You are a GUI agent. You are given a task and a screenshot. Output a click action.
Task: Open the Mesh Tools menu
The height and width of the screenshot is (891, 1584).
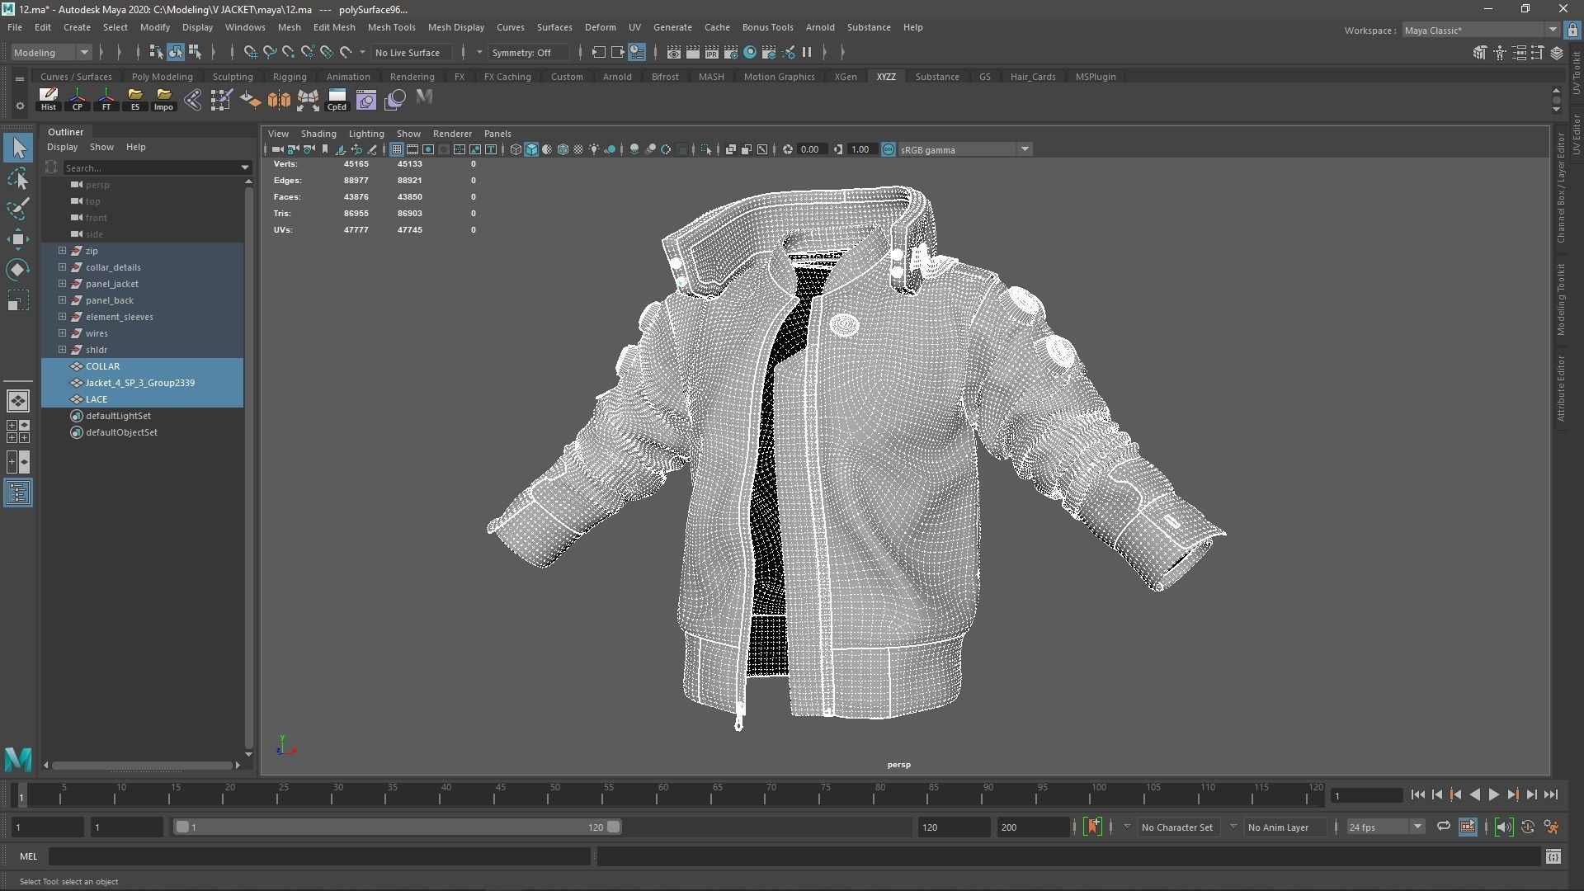pyautogui.click(x=391, y=27)
